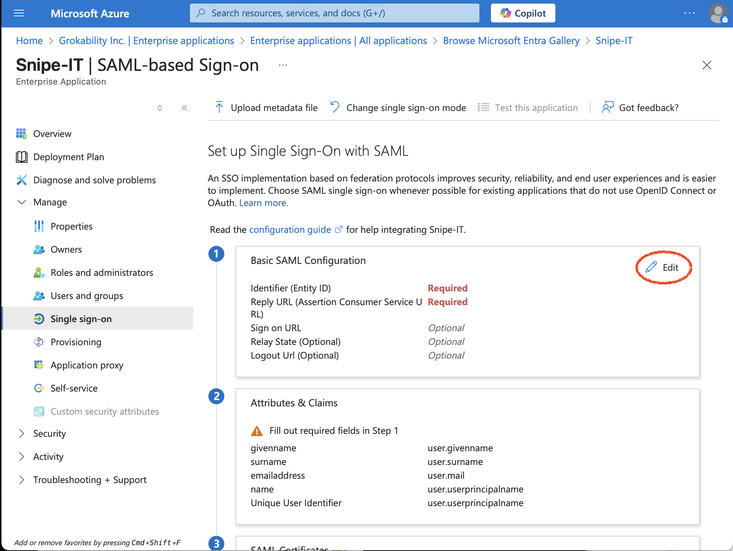Image resolution: width=733 pixels, height=551 pixels.
Task: Click the Application proxy icon
Action: pyautogui.click(x=39, y=365)
